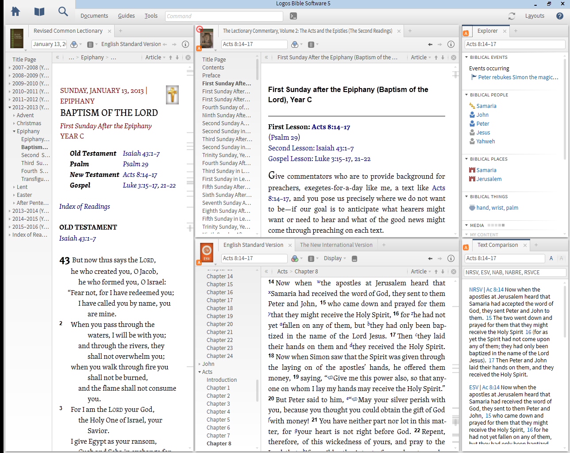Click the ESV panel icon
The width and height of the screenshot is (570, 453).
(207, 252)
